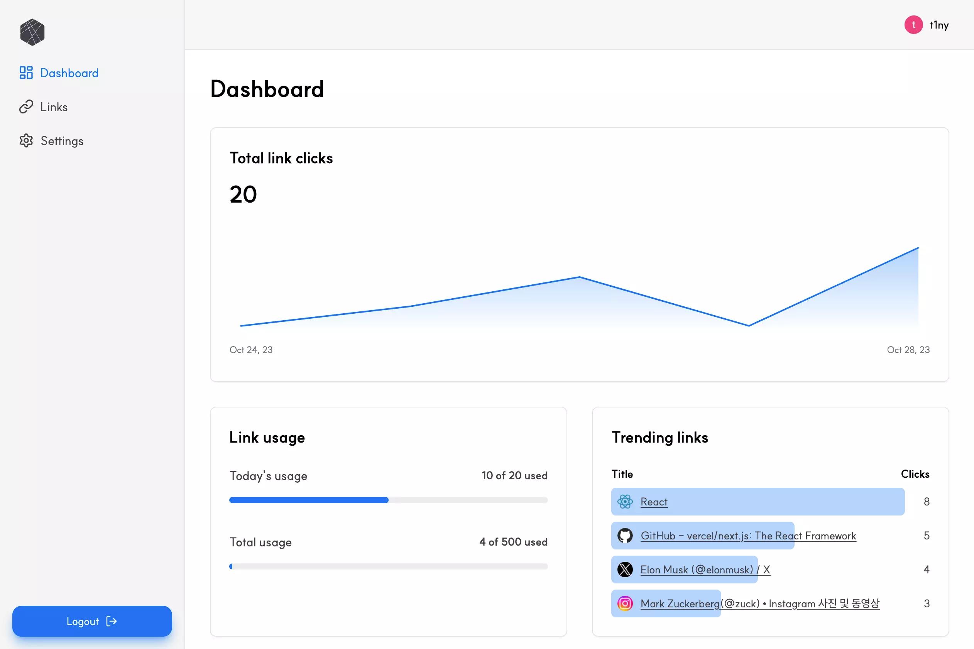Click the "Oct 24, 23" chart label
Viewport: 974px width, 649px height.
click(251, 350)
